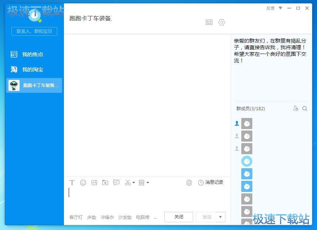Image resolution: width=317 pixels, height=230 pixels.
Task: Take a screenshot with the scissors tool
Action: [128, 182]
